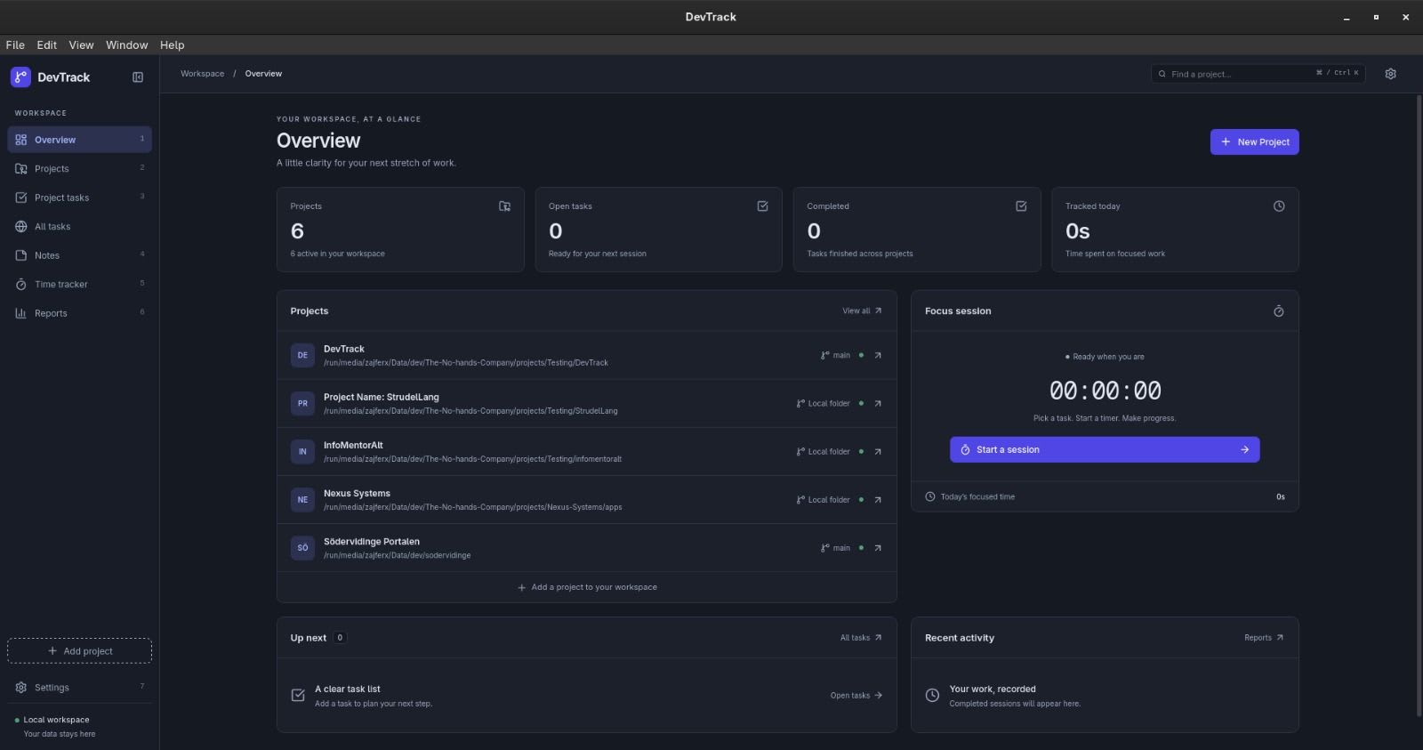Open Project tasks in the sidebar
1423x750 pixels.
point(79,198)
